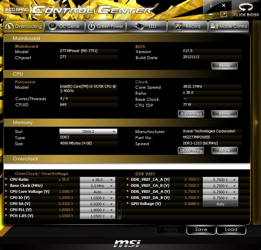Expand the CPU Ratio row arrow
Screen dimensions: 261x250
(x=6, y=179)
